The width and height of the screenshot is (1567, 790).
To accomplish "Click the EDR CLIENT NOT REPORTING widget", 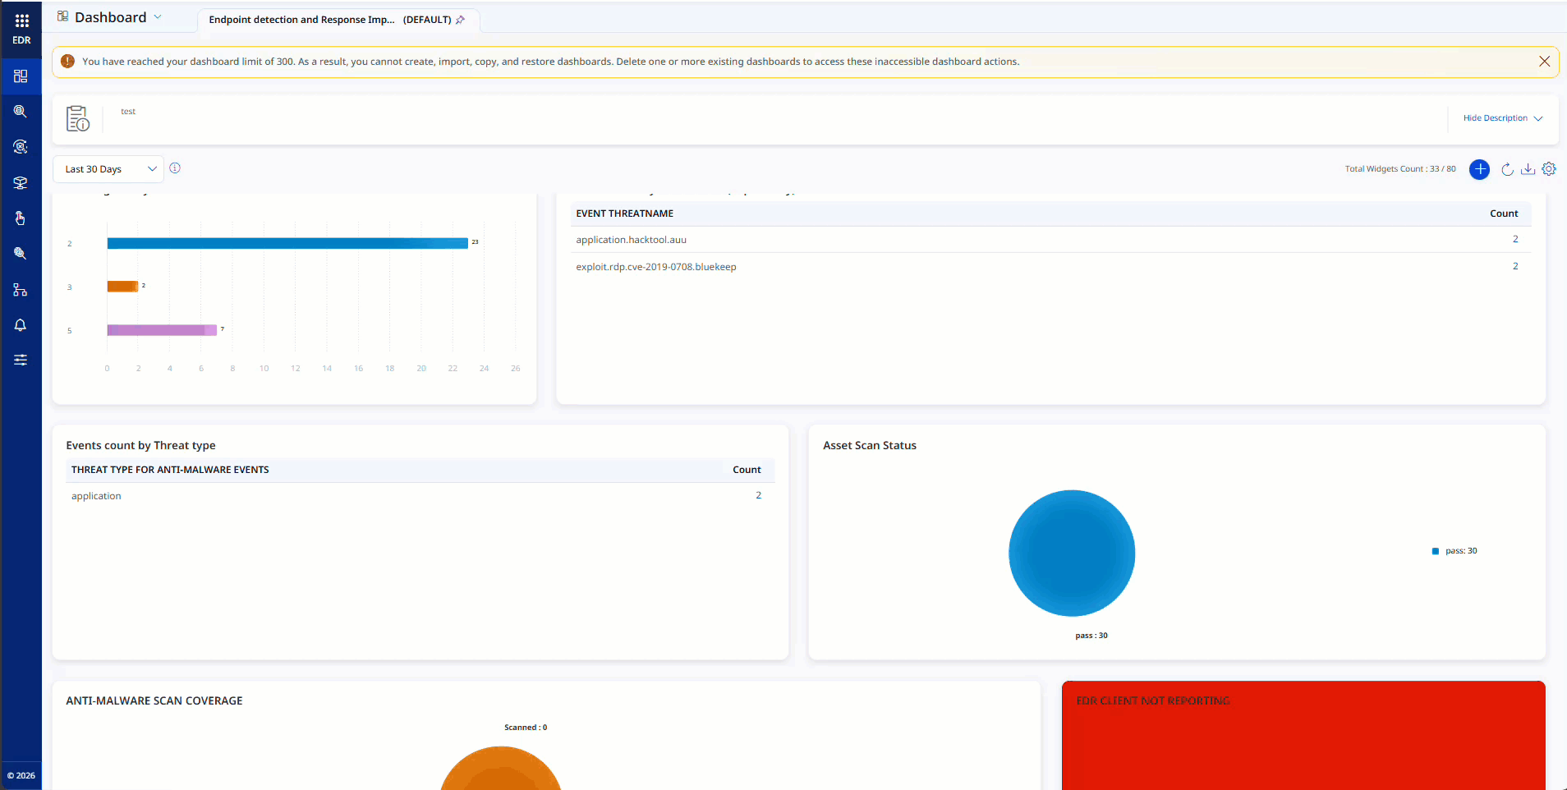I will tap(1303, 735).
